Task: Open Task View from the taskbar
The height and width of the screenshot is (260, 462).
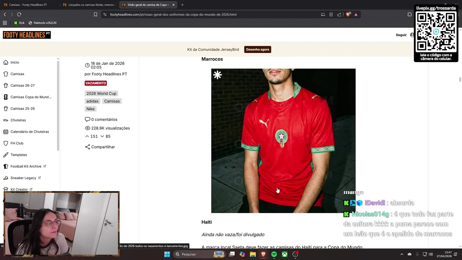Action: point(232,254)
